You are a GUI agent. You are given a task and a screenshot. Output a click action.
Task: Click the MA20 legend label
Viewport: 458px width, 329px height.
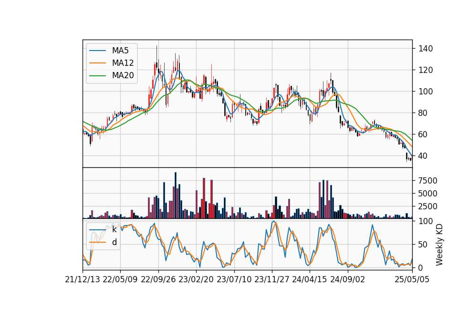pos(123,76)
